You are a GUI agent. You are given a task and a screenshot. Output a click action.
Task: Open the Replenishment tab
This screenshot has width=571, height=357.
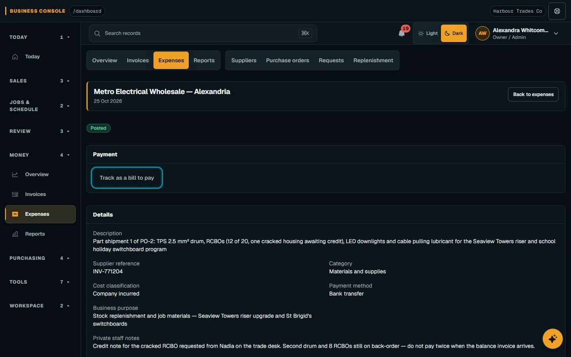373,60
